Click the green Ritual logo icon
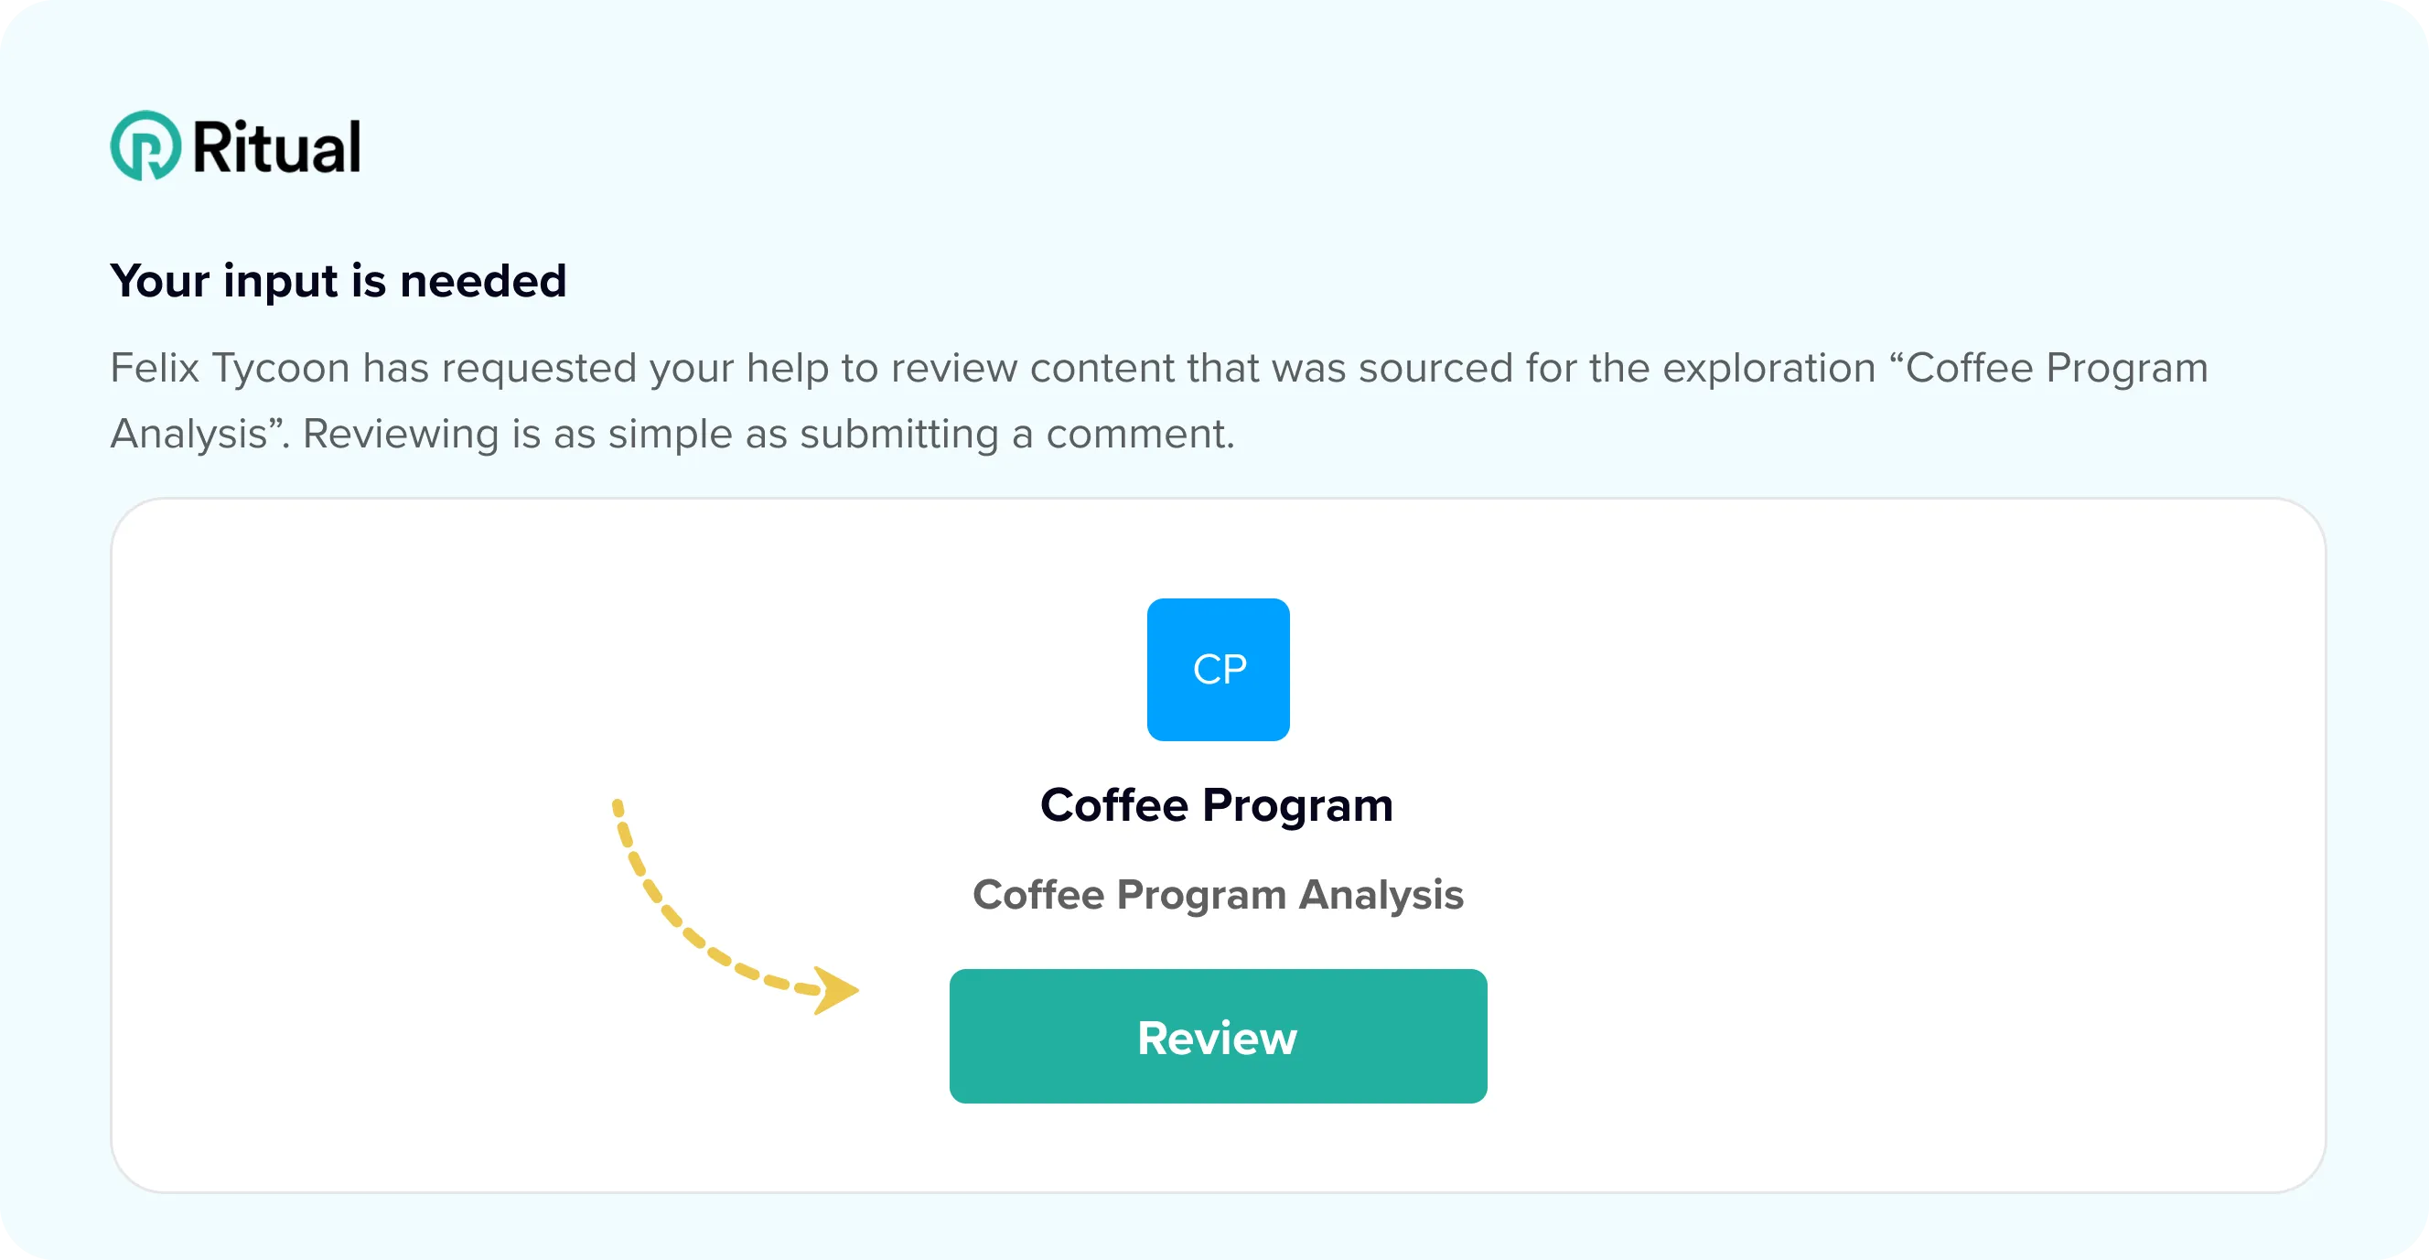Image resolution: width=2429 pixels, height=1260 pixels. pos(145,145)
